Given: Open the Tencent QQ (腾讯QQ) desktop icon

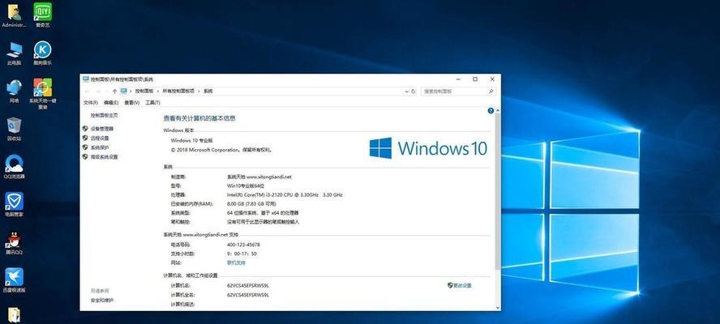Looking at the screenshot, I should pyautogui.click(x=14, y=242).
